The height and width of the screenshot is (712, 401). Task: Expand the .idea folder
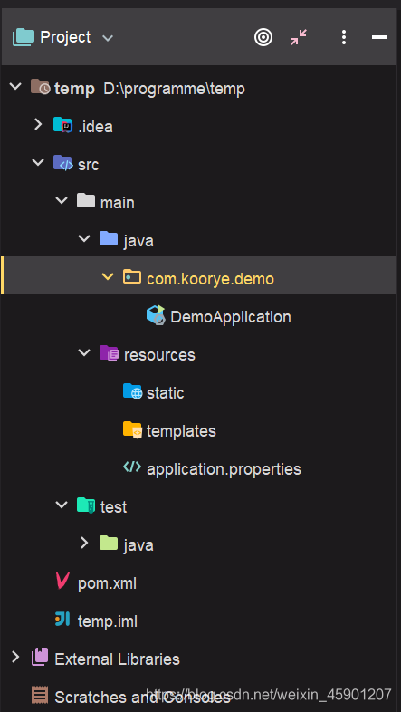click(x=38, y=124)
